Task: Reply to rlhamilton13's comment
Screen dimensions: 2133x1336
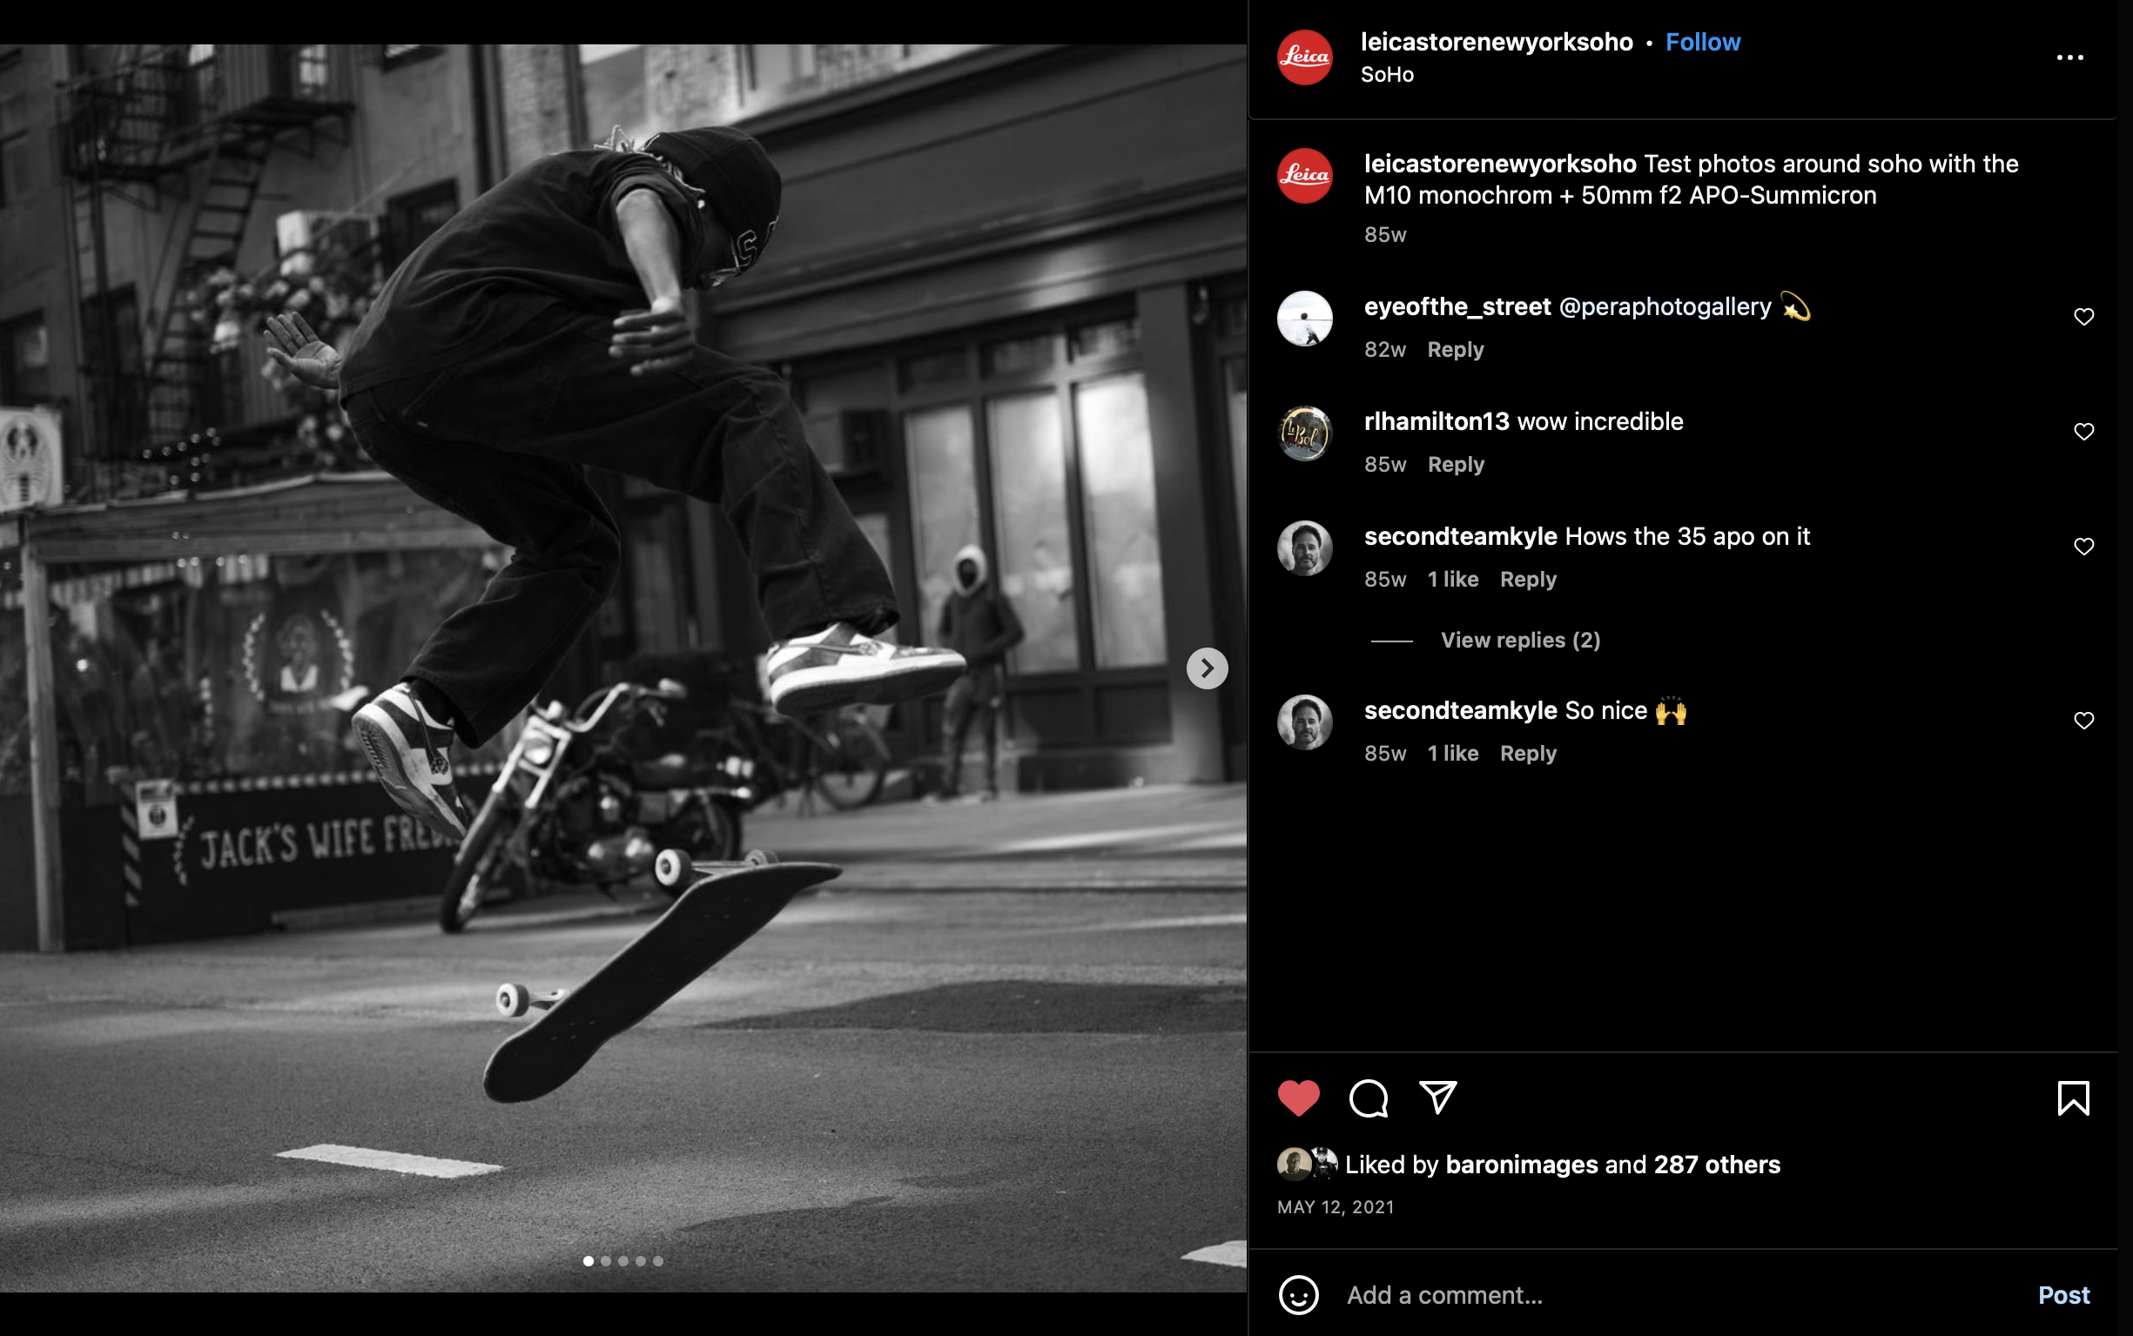Action: click(1456, 465)
